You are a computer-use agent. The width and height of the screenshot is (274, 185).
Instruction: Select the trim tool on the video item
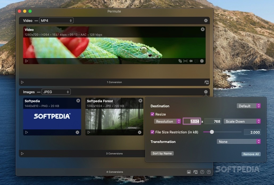coord(185,61)
